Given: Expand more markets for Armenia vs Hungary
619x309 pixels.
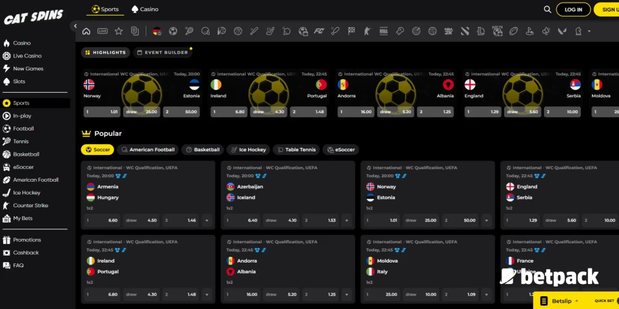Looking at the screenshot, I should (x=206, y=220).
